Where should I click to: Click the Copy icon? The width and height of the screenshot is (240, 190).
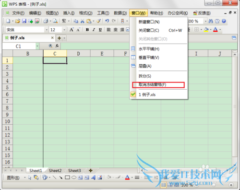76,21
